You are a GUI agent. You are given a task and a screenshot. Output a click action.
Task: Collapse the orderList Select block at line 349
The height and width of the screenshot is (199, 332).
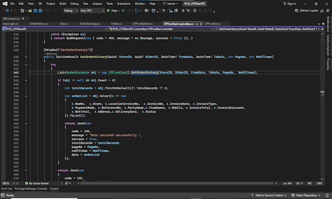pyautogui.click(x=26, y=96)
